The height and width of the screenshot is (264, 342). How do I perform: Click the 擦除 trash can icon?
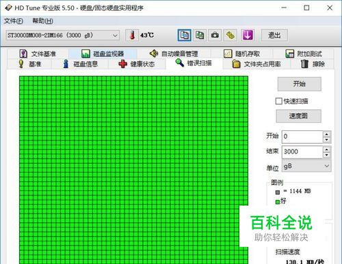304,64
